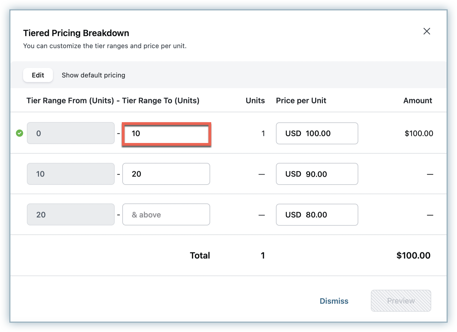Click the Tier Range From - To column header
457x332 pixels.
113,101
